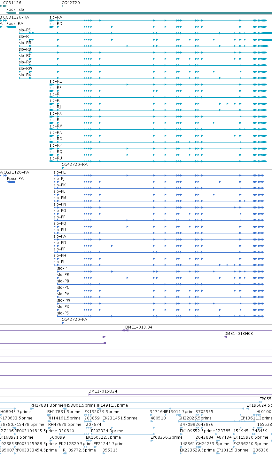Click transcript label slo-RV

coord(25,62)
